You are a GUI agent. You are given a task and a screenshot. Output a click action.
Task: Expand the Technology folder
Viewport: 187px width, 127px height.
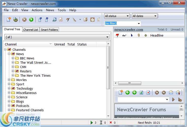coord(9,88)
